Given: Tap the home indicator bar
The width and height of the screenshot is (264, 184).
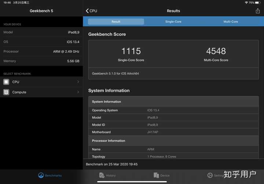Looking at the screenshot, I should (x=132, y=182).
